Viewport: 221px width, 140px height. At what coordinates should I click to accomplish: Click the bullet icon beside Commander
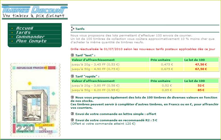[x=12, y=37]
